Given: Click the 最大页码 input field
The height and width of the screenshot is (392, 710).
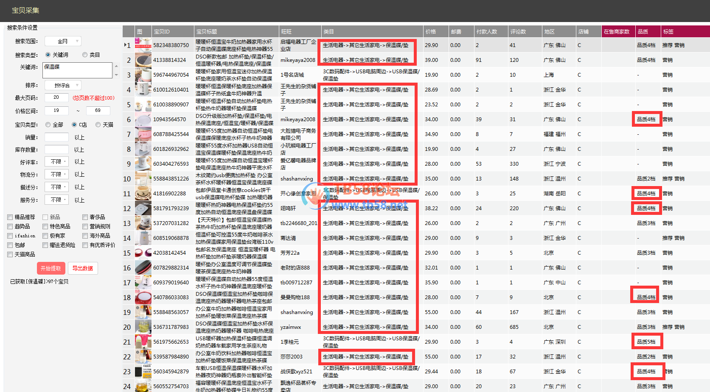Looking at the screenshot, I should pos(56,97).
